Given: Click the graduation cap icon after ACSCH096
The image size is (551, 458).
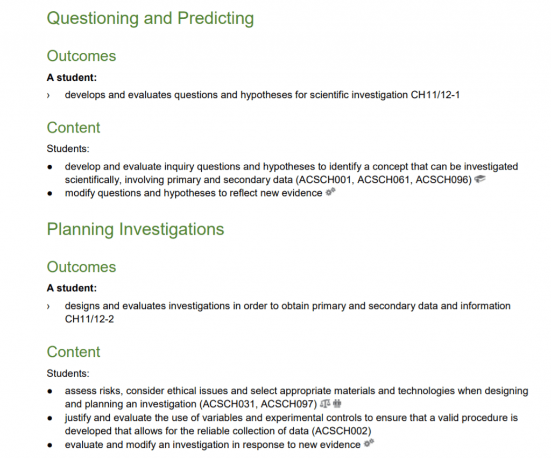Looking at the screenshot, I should pyautogui.click(x=481, y=179).
